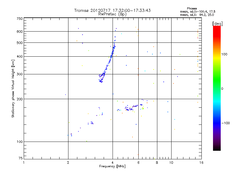Select the "mean, sd,O:-100.4, 17.5" line
This screenshot has width=237, height=177.
[198, 12]
